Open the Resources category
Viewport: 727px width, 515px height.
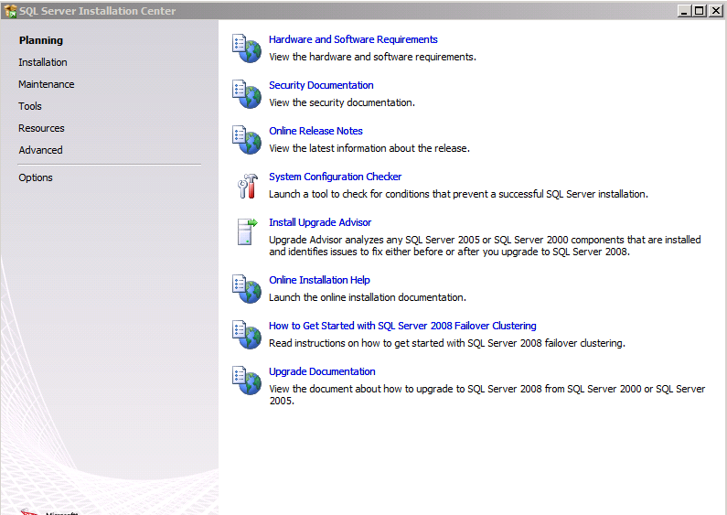click(x=41, y=128)
